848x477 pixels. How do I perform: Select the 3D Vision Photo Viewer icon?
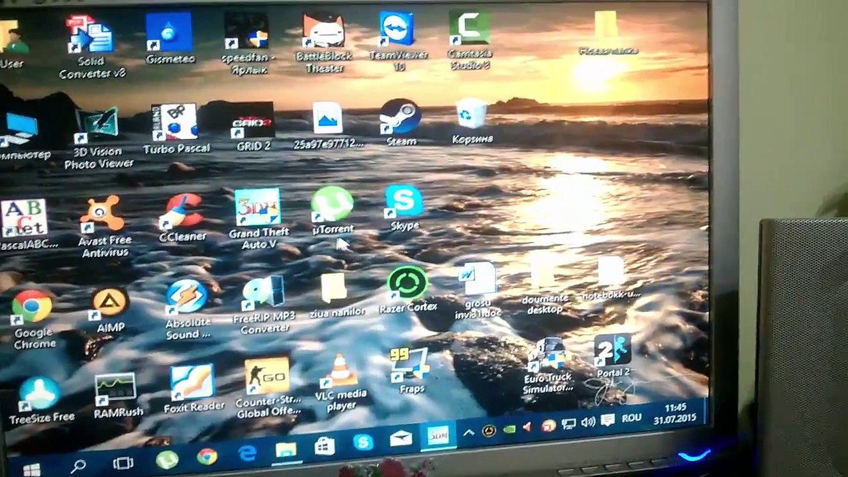(x=98, y=139)
